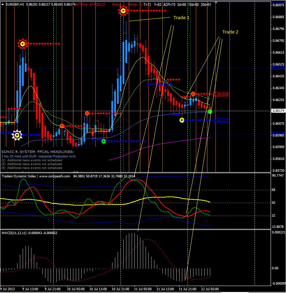Screen dimensions: 286x293
Task: Click the 11 Jul 13:00 time axis label
Action: click(x=165, y=289)
